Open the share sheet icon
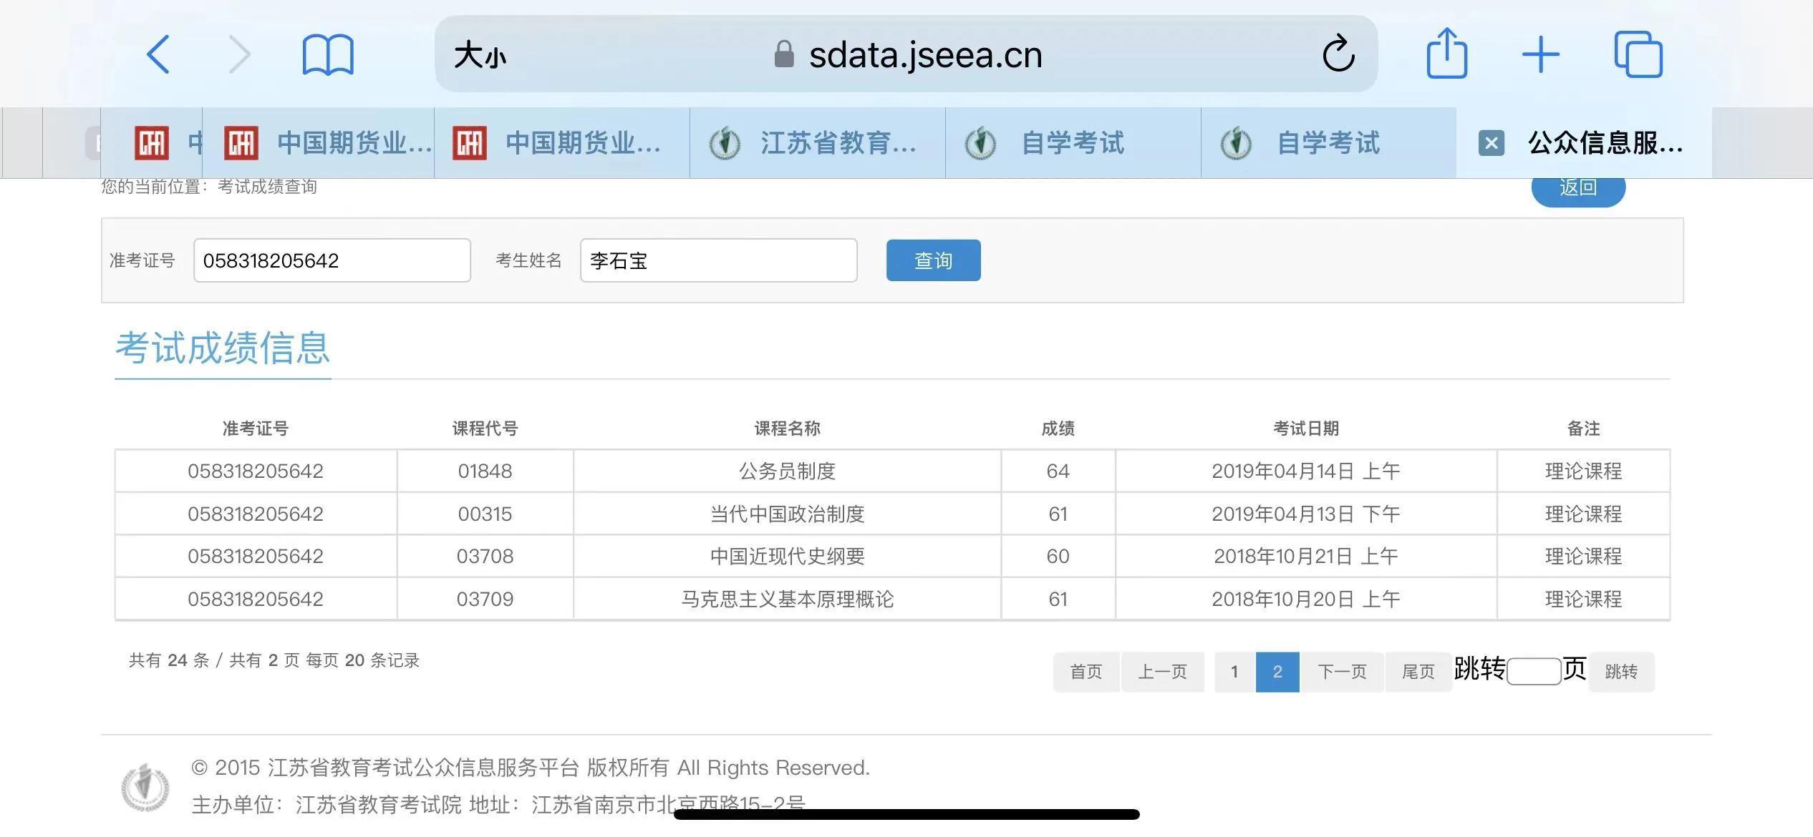The height and width of the screenshot is (837, 1813). coord(1447,52)
